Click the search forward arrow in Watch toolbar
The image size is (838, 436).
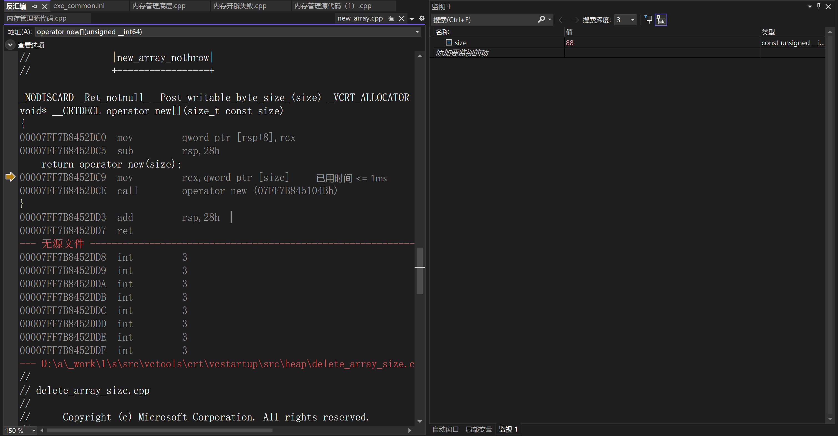[x=575, y=20]
